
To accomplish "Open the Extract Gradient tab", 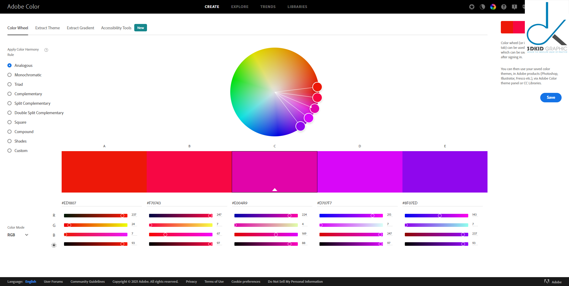I will click(81, 28).
